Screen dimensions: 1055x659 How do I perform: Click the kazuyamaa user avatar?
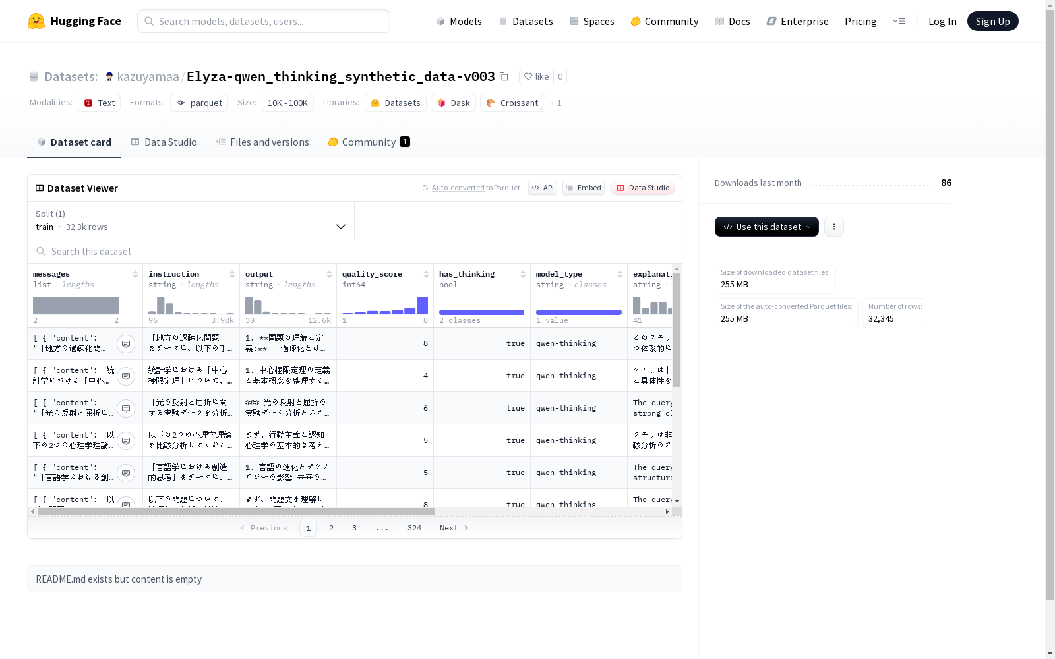click(109, 76)
